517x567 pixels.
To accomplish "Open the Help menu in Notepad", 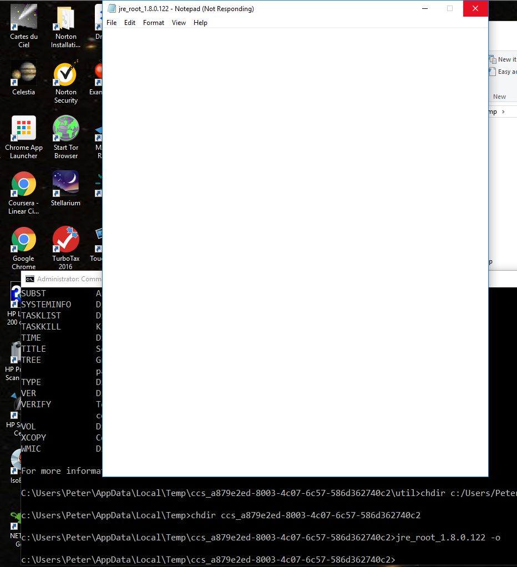I will coord(200,22).
